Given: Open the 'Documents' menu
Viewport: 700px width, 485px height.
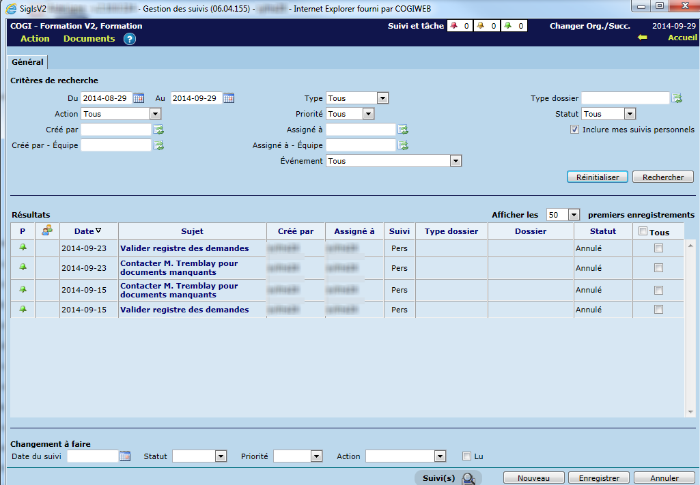Looking at the screenshot, I should click(89, 39).
